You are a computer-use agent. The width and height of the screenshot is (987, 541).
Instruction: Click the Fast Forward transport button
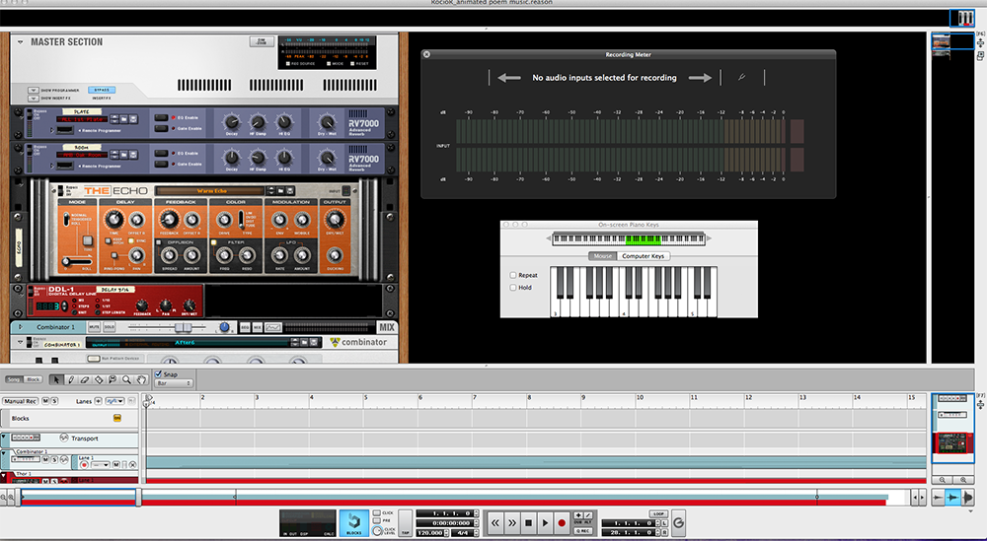coord(511,523)
